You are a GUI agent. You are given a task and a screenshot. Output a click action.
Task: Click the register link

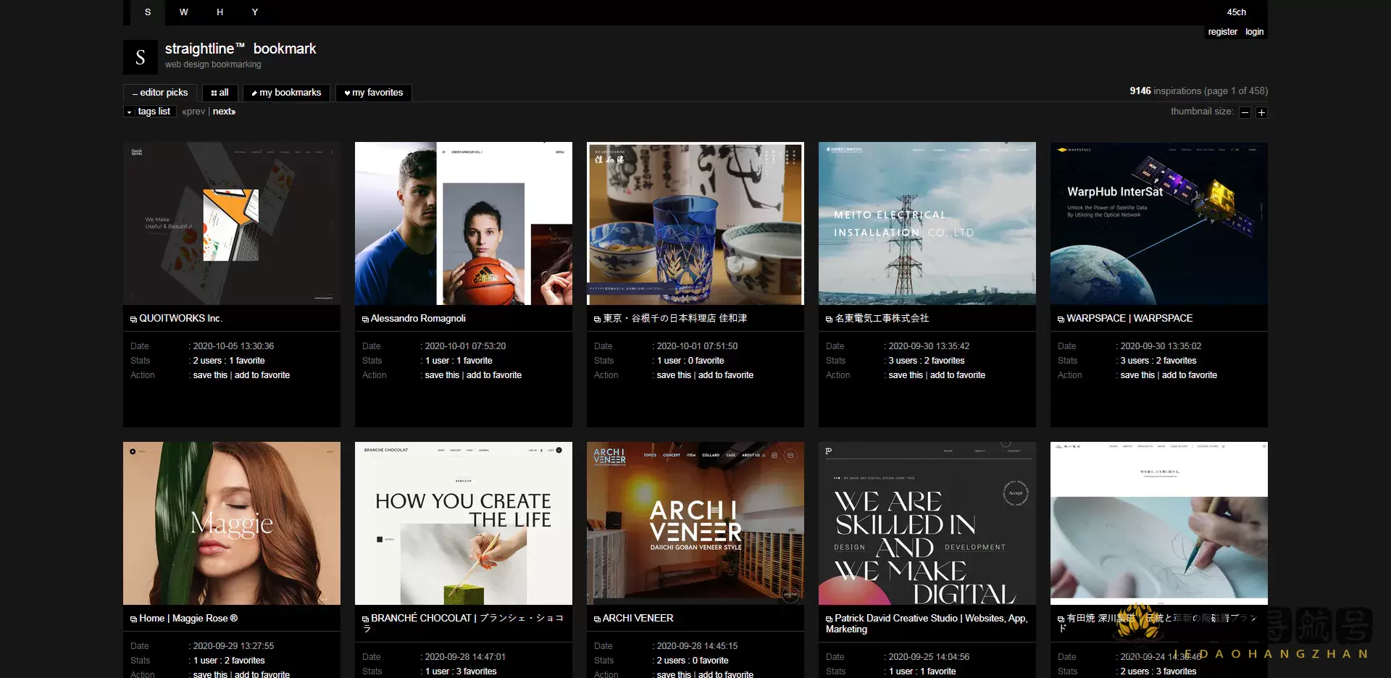(x=1222, y=32)
